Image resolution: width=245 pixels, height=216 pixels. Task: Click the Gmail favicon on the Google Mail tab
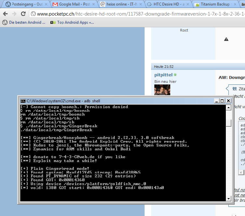pos(55,4)
